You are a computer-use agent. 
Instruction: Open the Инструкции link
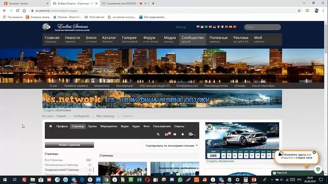[125, 86]
